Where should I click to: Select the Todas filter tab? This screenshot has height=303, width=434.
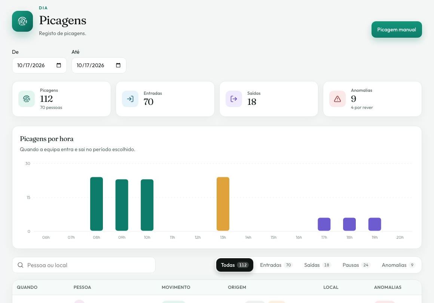coord(235,265)
